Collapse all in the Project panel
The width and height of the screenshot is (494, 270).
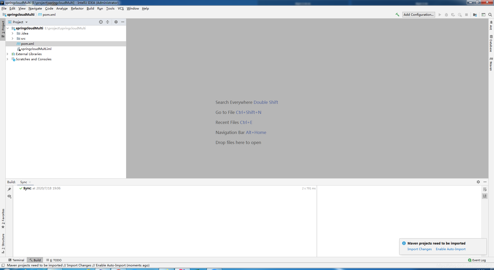108,22
